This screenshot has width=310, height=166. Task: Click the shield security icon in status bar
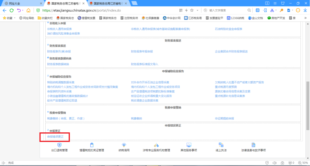pyautogui.click(x=267, y=163)
